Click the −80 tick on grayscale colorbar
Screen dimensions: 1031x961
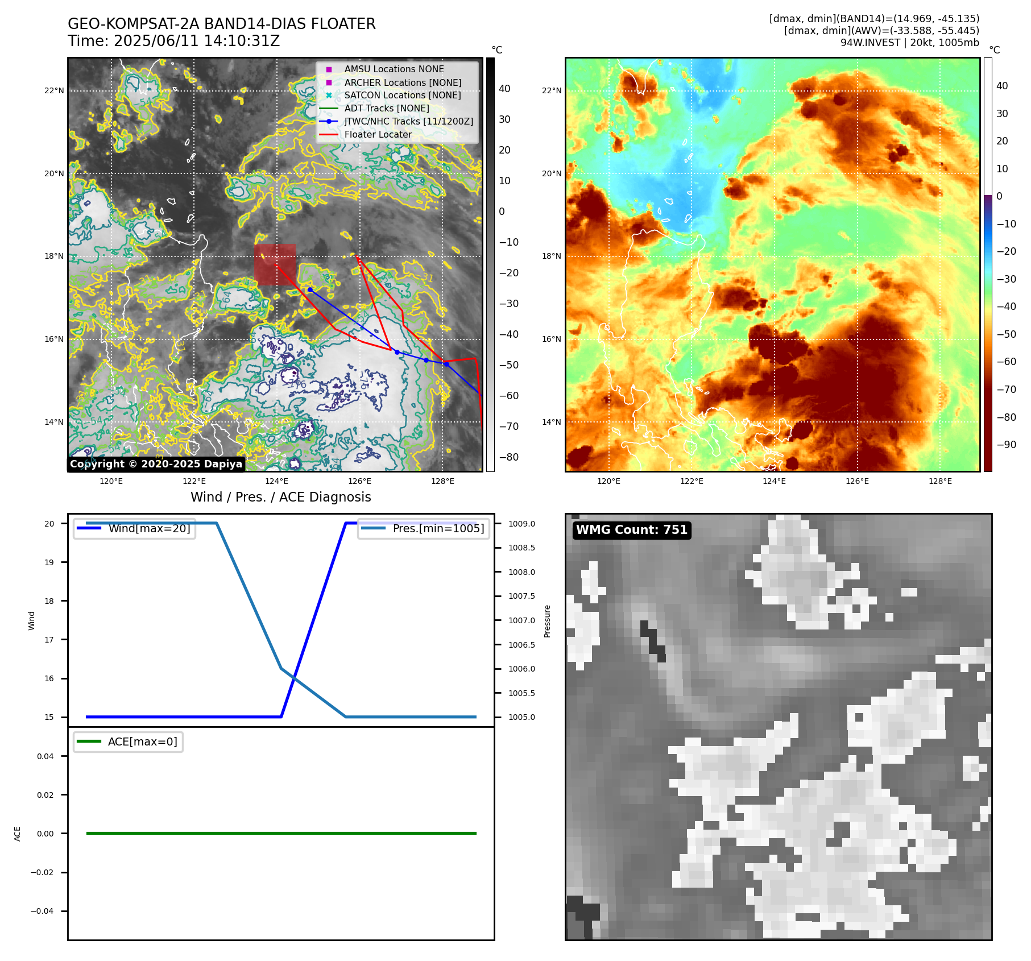point(508,457)
